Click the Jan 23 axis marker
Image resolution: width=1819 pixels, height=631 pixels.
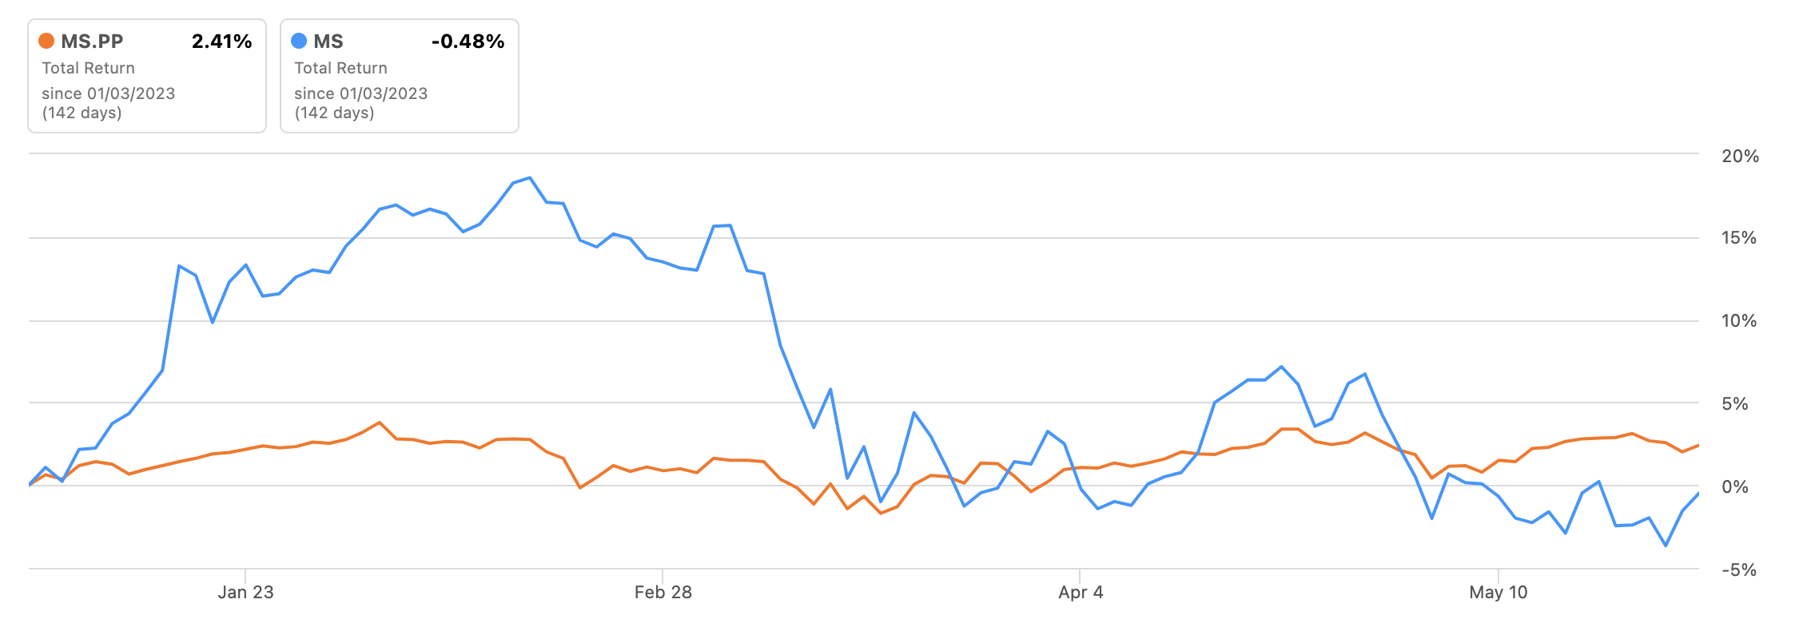pos(245,592)
